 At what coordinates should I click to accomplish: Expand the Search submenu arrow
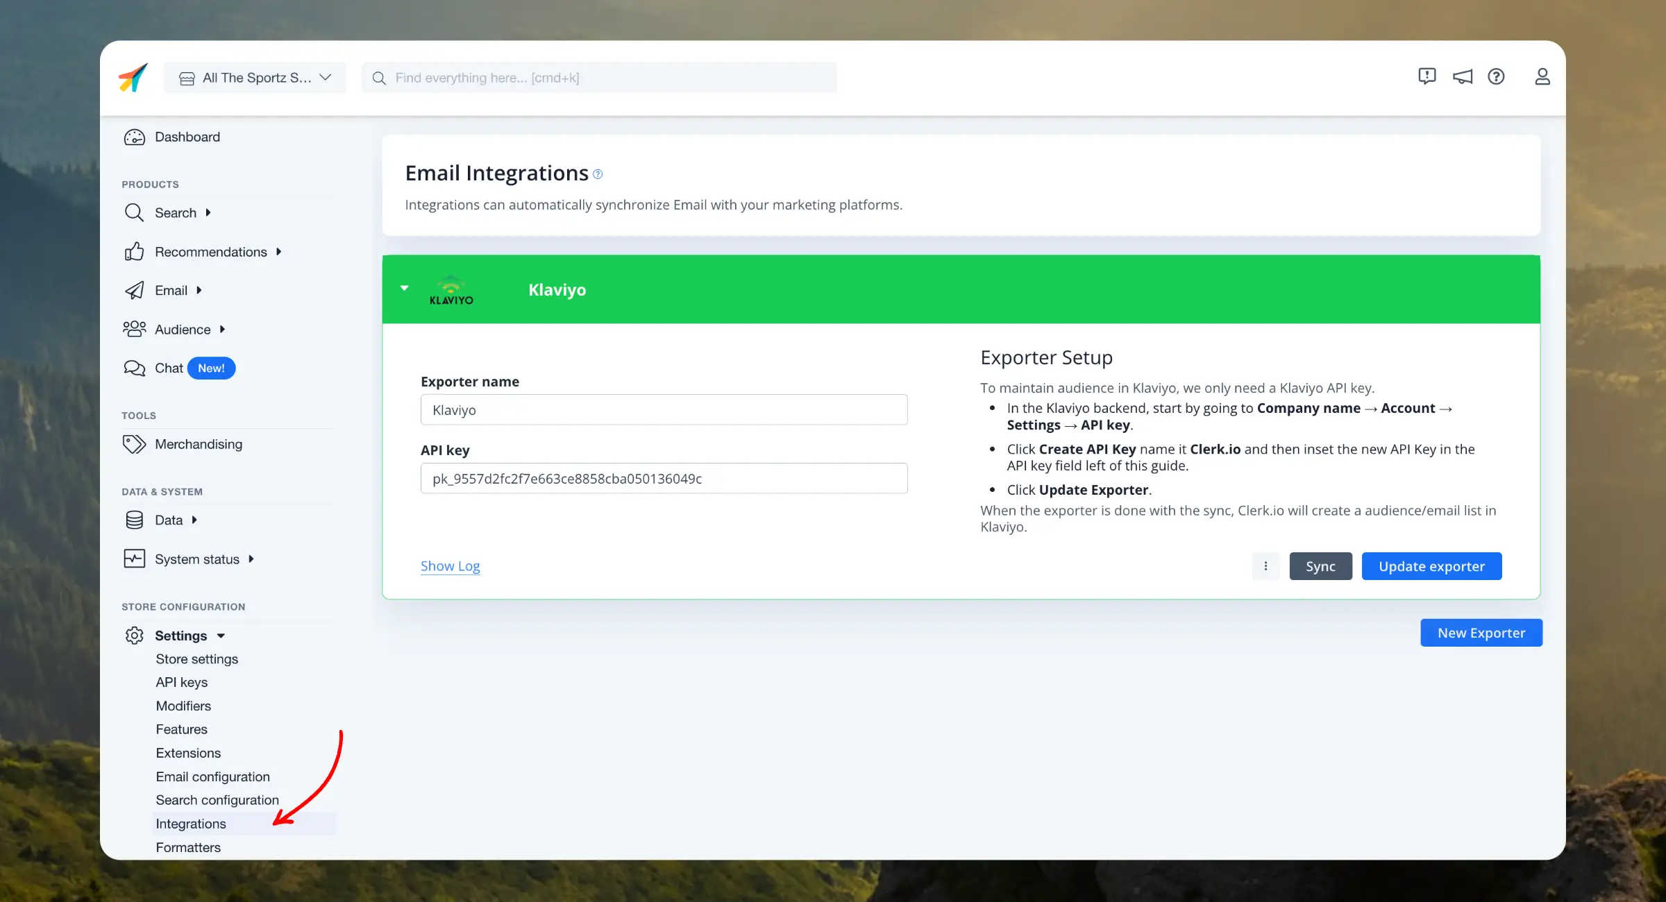point(208,213)
